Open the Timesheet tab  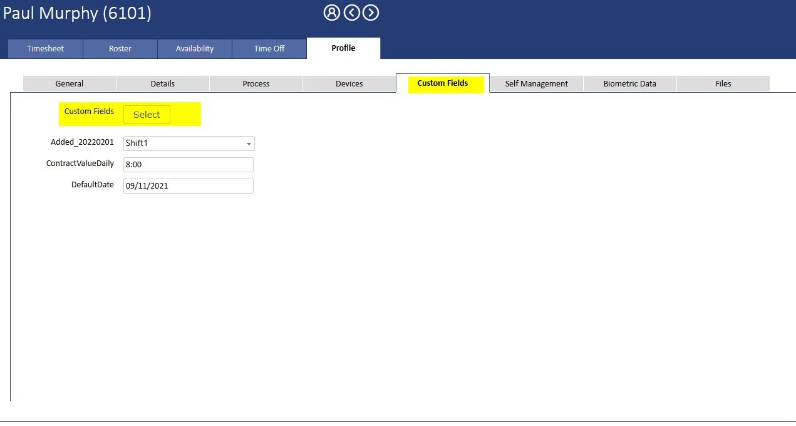(x=45, y=49)
